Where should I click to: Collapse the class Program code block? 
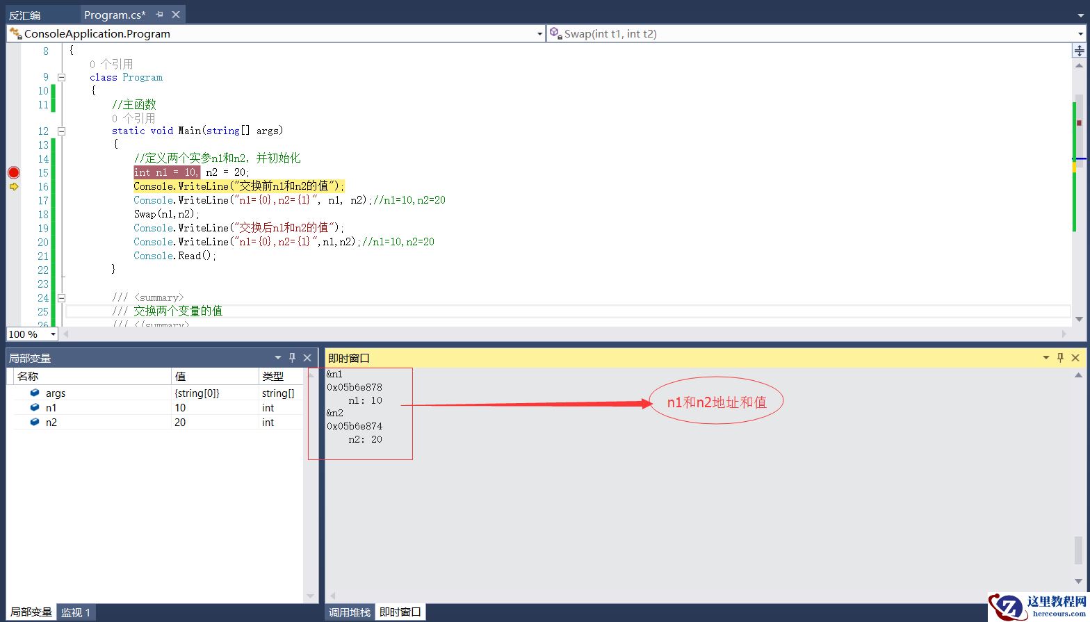61,77
